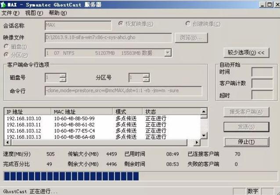280x195 pixels.
Task: Click the 命令行 command text field
Action: tap(123, 91)
